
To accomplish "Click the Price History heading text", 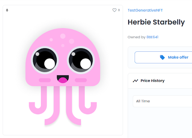I will click(153, 81).
